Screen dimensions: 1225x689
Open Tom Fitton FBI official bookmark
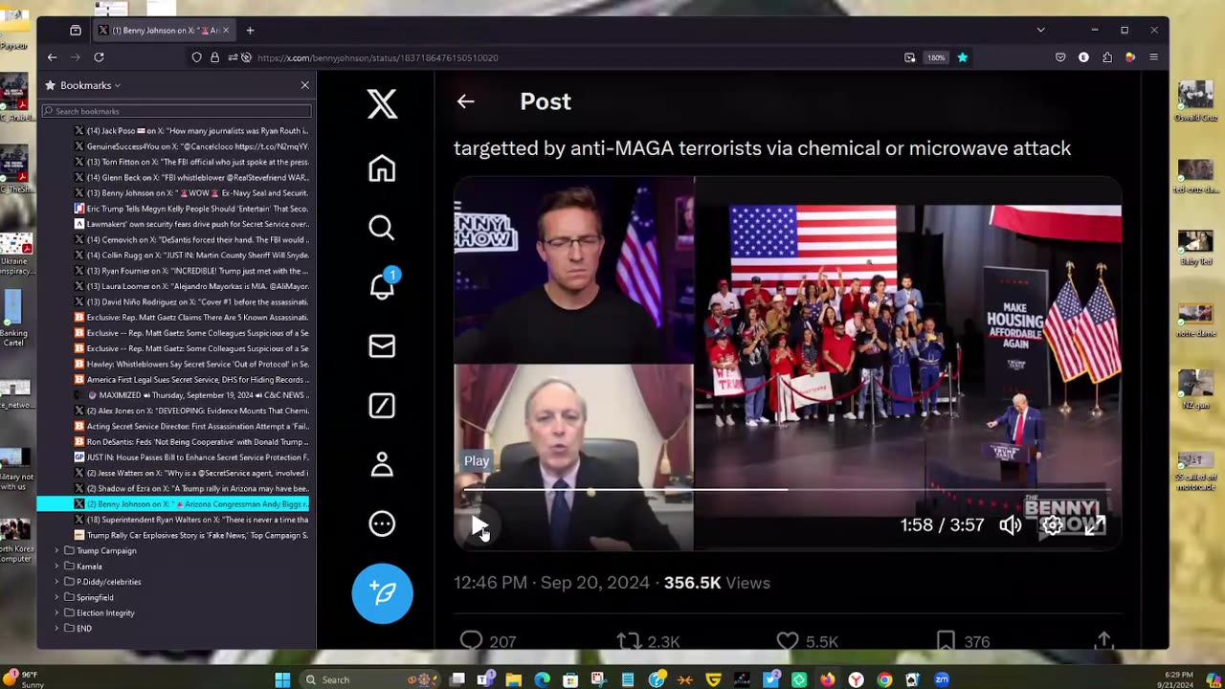(191, 162)
